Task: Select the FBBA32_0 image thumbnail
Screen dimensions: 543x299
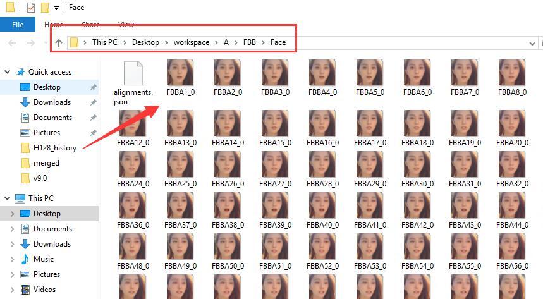Action: [x=512, y=164]
